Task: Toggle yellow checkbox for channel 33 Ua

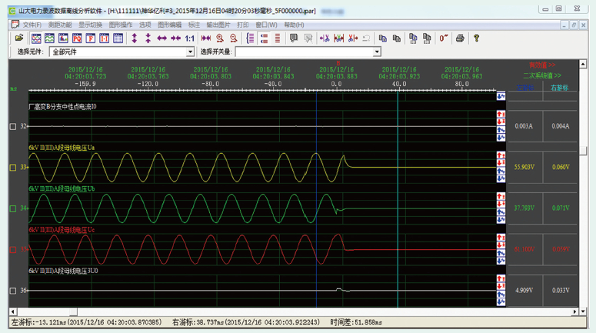Action: [13, 167]
